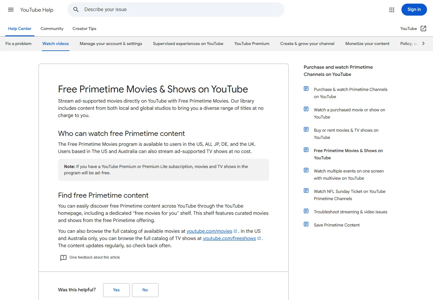This screenshot has height=300, width=433.
Task: Answer Yes to Was this helpful
Action: 116,290
